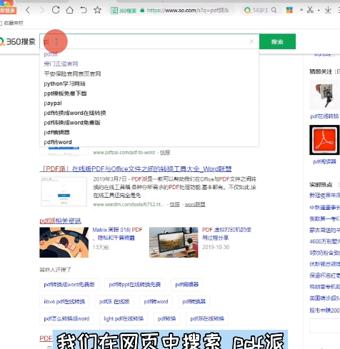Open hot topic starting with 保温杯泡红
The height and width of the screenshot is (349, 340).
[x=325, y=275]
